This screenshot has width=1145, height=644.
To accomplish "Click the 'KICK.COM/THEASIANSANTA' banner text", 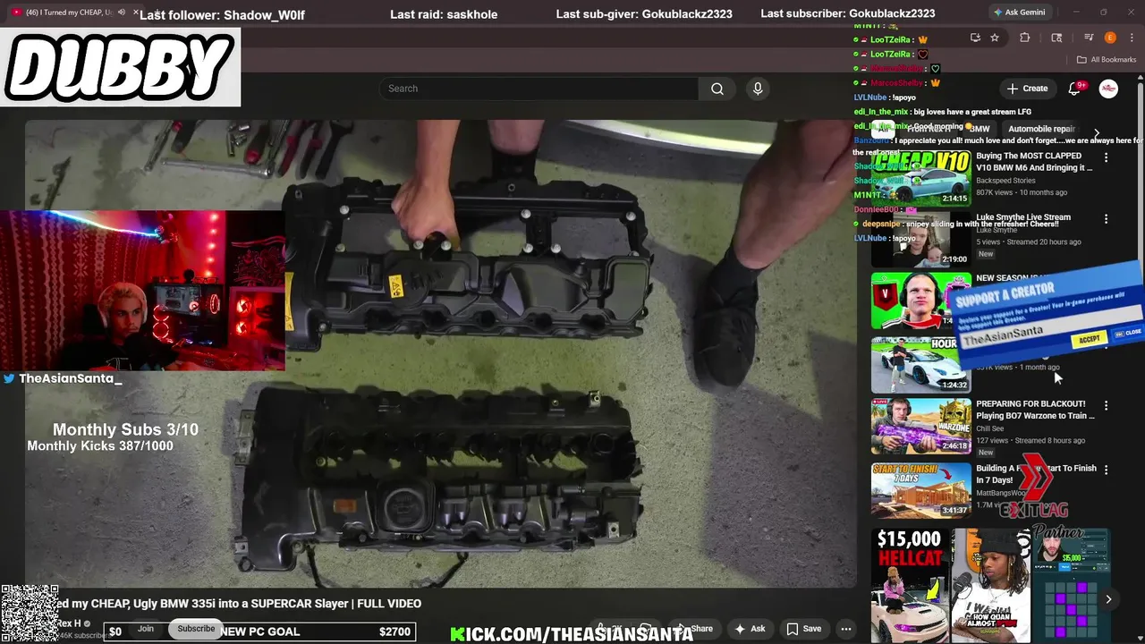I will 572,634.
